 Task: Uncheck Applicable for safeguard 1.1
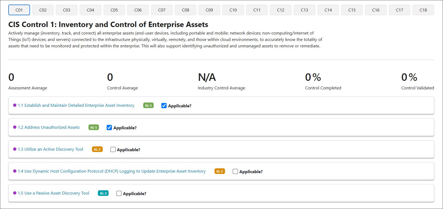pyautogui.click(x=164, y=106)
